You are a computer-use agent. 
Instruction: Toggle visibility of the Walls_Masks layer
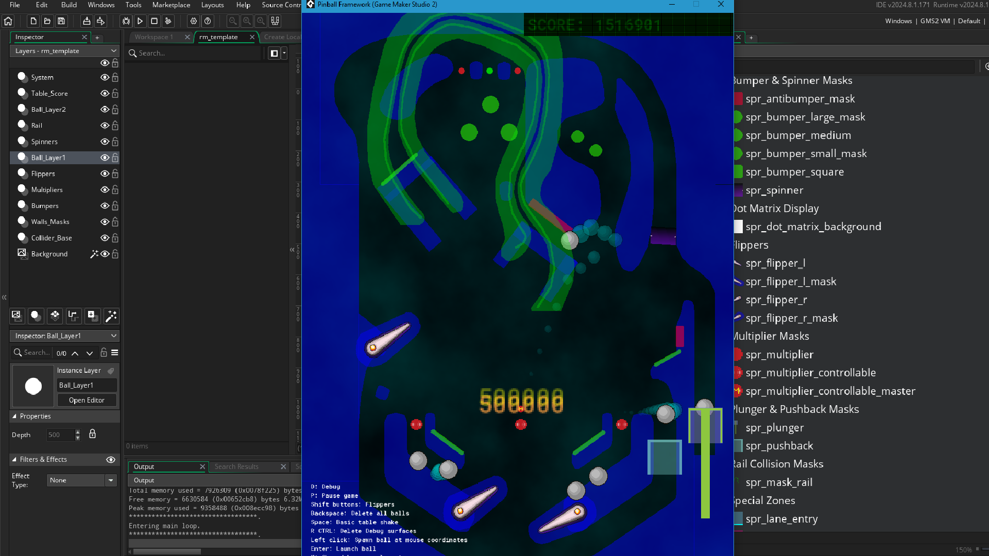coord(104,222)
